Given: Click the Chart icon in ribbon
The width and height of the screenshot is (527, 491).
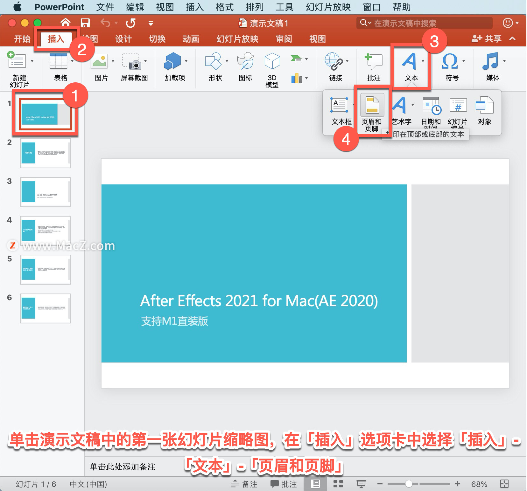Looking at the screenshot, I should pyautogui.click(x=297, y=78).
